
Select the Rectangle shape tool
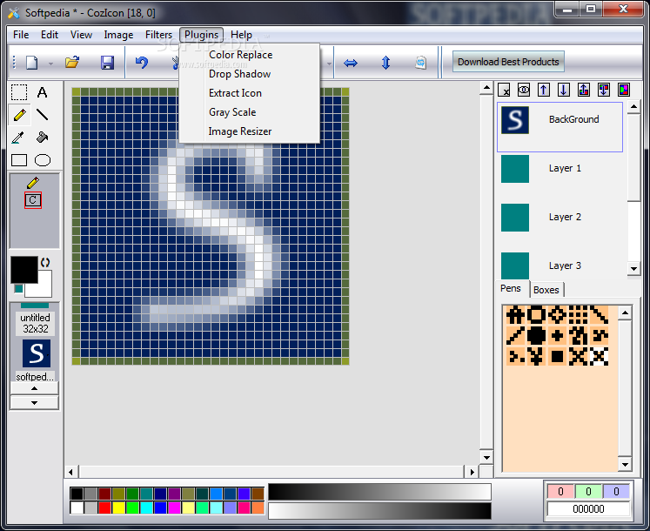[x=19, y=160]
